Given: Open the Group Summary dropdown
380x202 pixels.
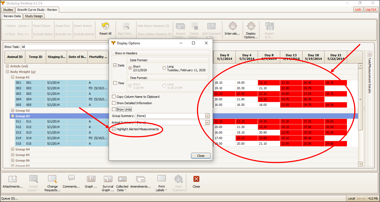Looking at the screenshot, I should tap(207, 116).
